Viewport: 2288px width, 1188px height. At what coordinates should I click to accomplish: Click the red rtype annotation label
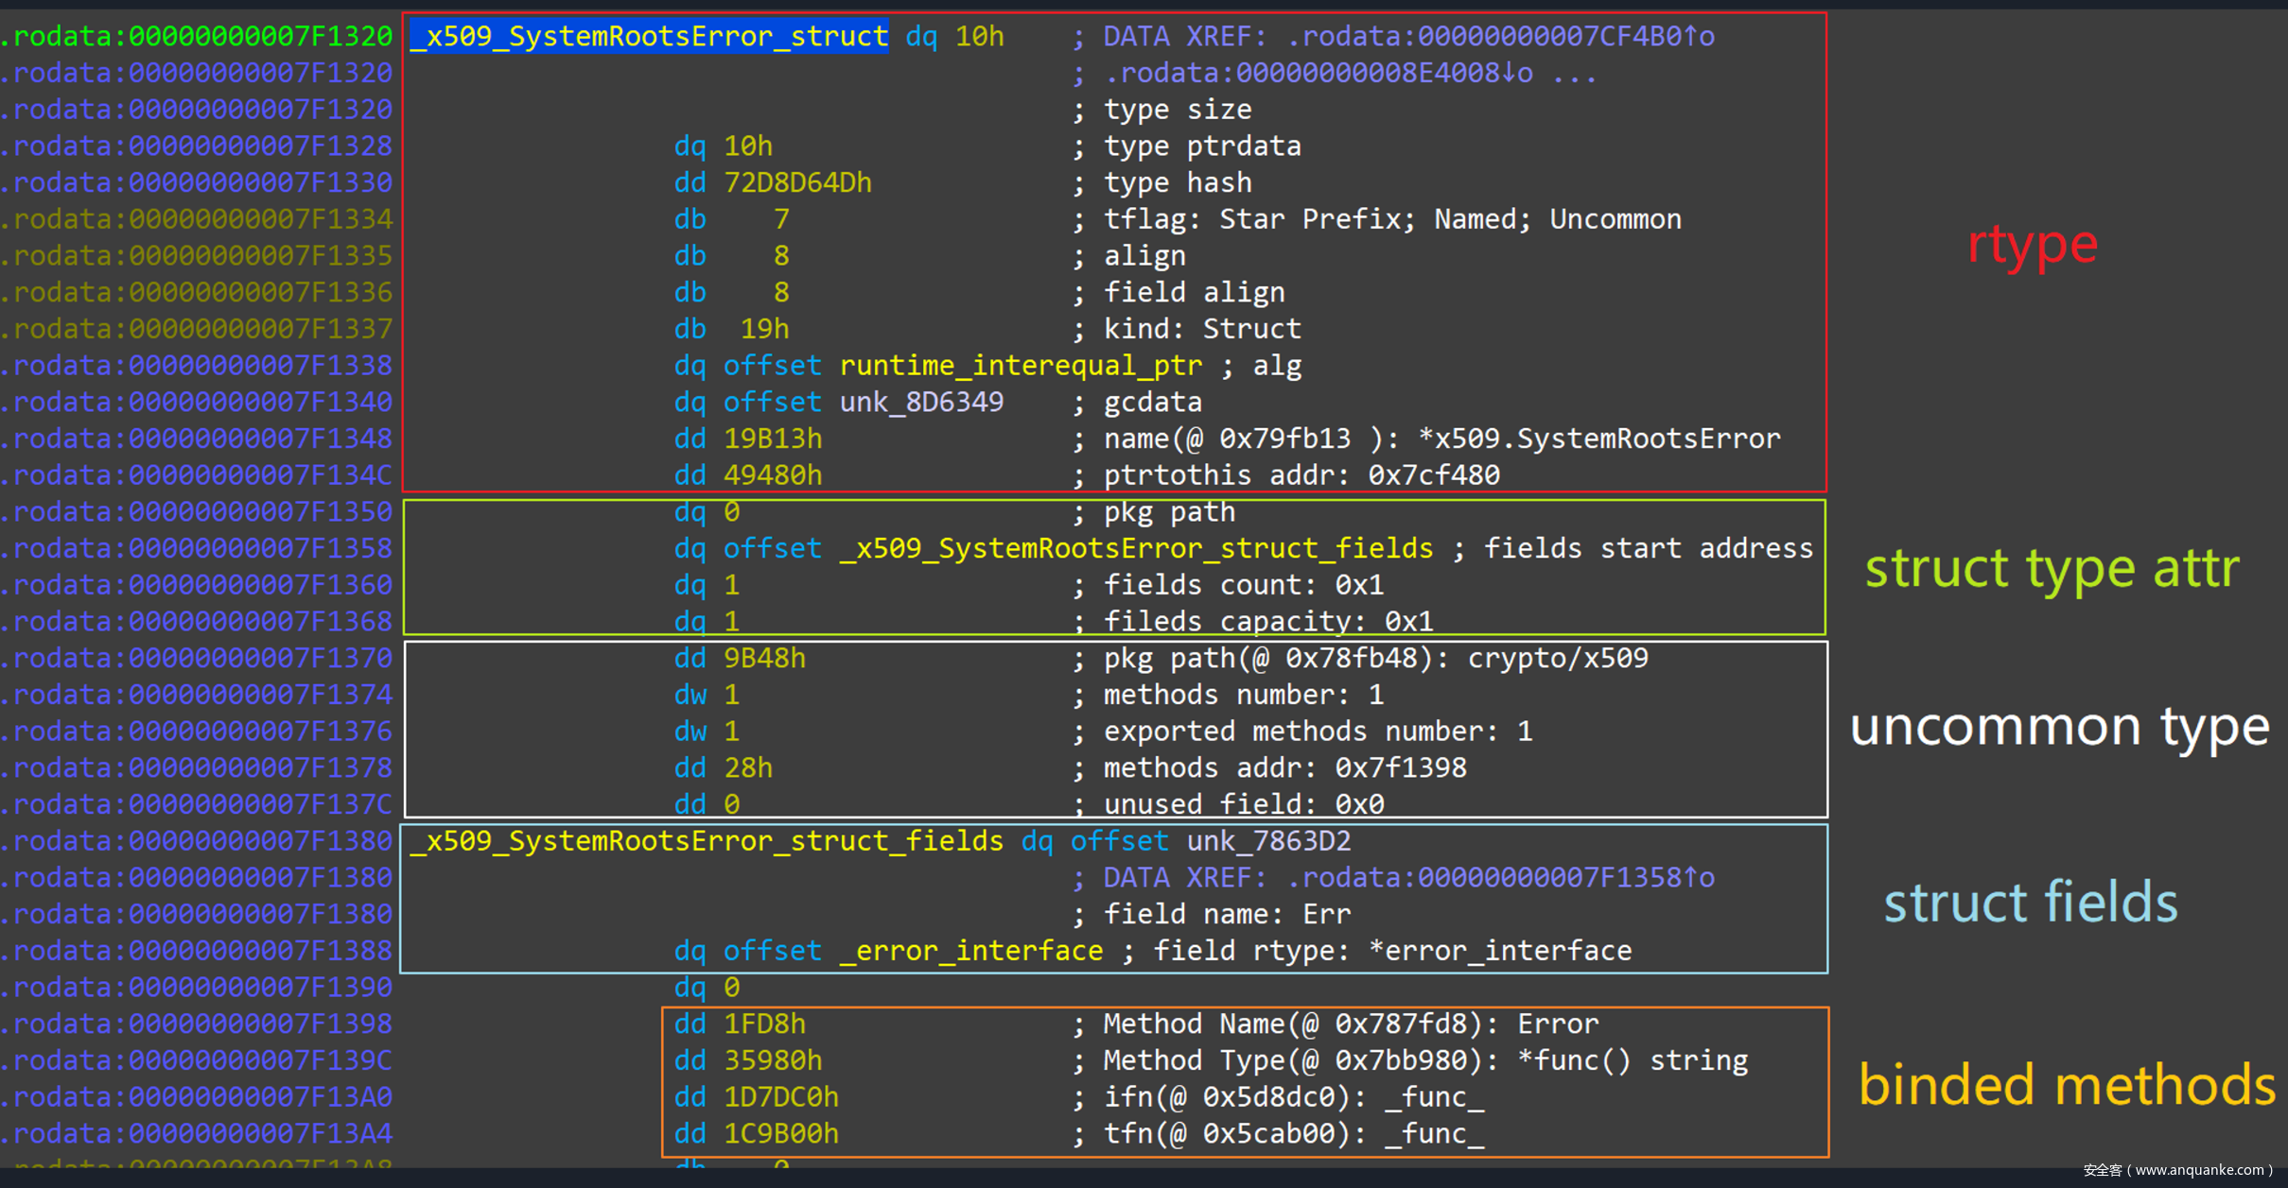click(2032, 244)
